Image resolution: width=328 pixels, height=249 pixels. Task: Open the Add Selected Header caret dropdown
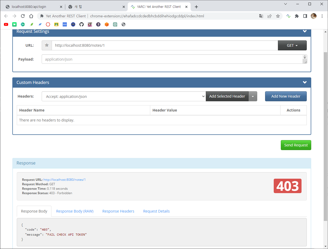coord(253,96)
